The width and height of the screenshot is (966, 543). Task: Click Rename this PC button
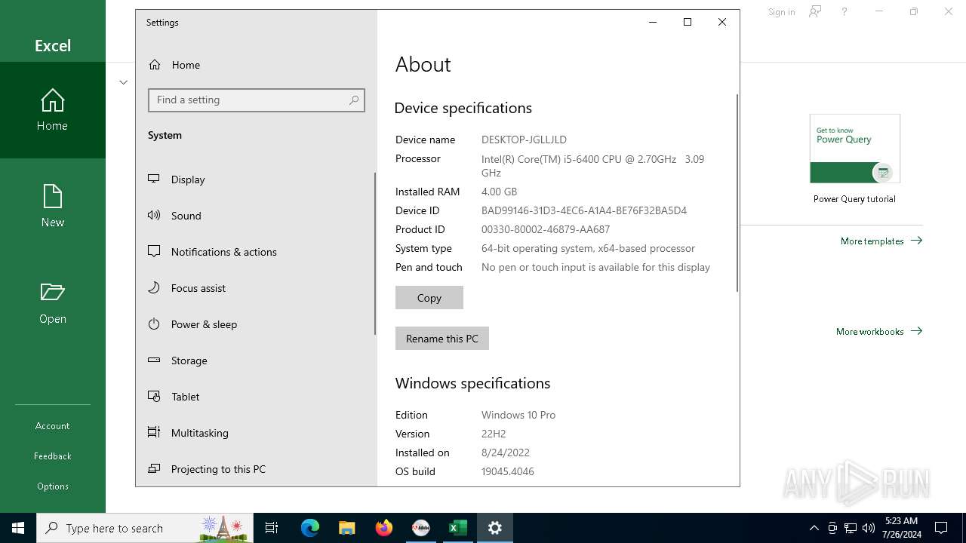tap(442, 339)
